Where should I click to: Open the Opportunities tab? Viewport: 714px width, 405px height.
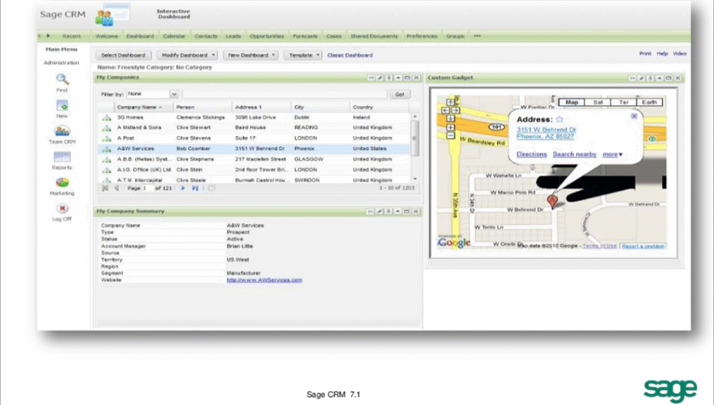(267, 36)
